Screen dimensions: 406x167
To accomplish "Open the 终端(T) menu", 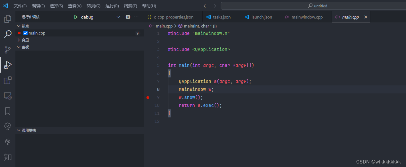I will click(131, 6).
